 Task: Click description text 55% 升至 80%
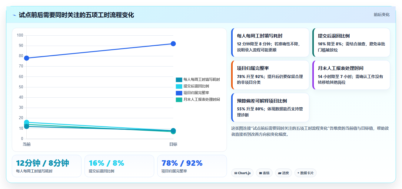[250, 109]
